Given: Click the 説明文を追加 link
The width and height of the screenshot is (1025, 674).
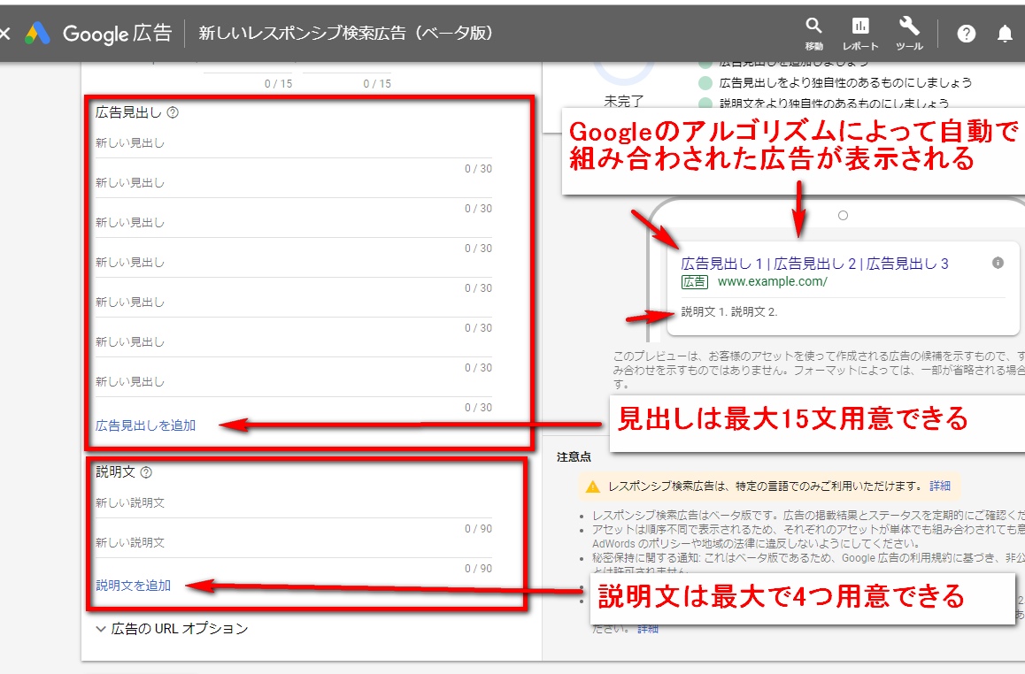Looking at the screenshot, I should pyautogui.click(x=133, y=586).
